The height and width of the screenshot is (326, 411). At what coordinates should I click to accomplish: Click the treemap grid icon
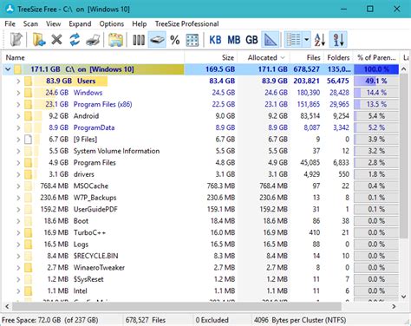pos(192,40)
